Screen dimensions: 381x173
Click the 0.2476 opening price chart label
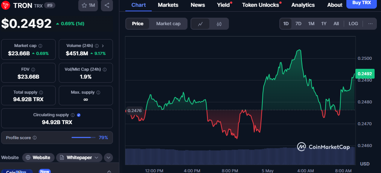click(x=135, y=111)
